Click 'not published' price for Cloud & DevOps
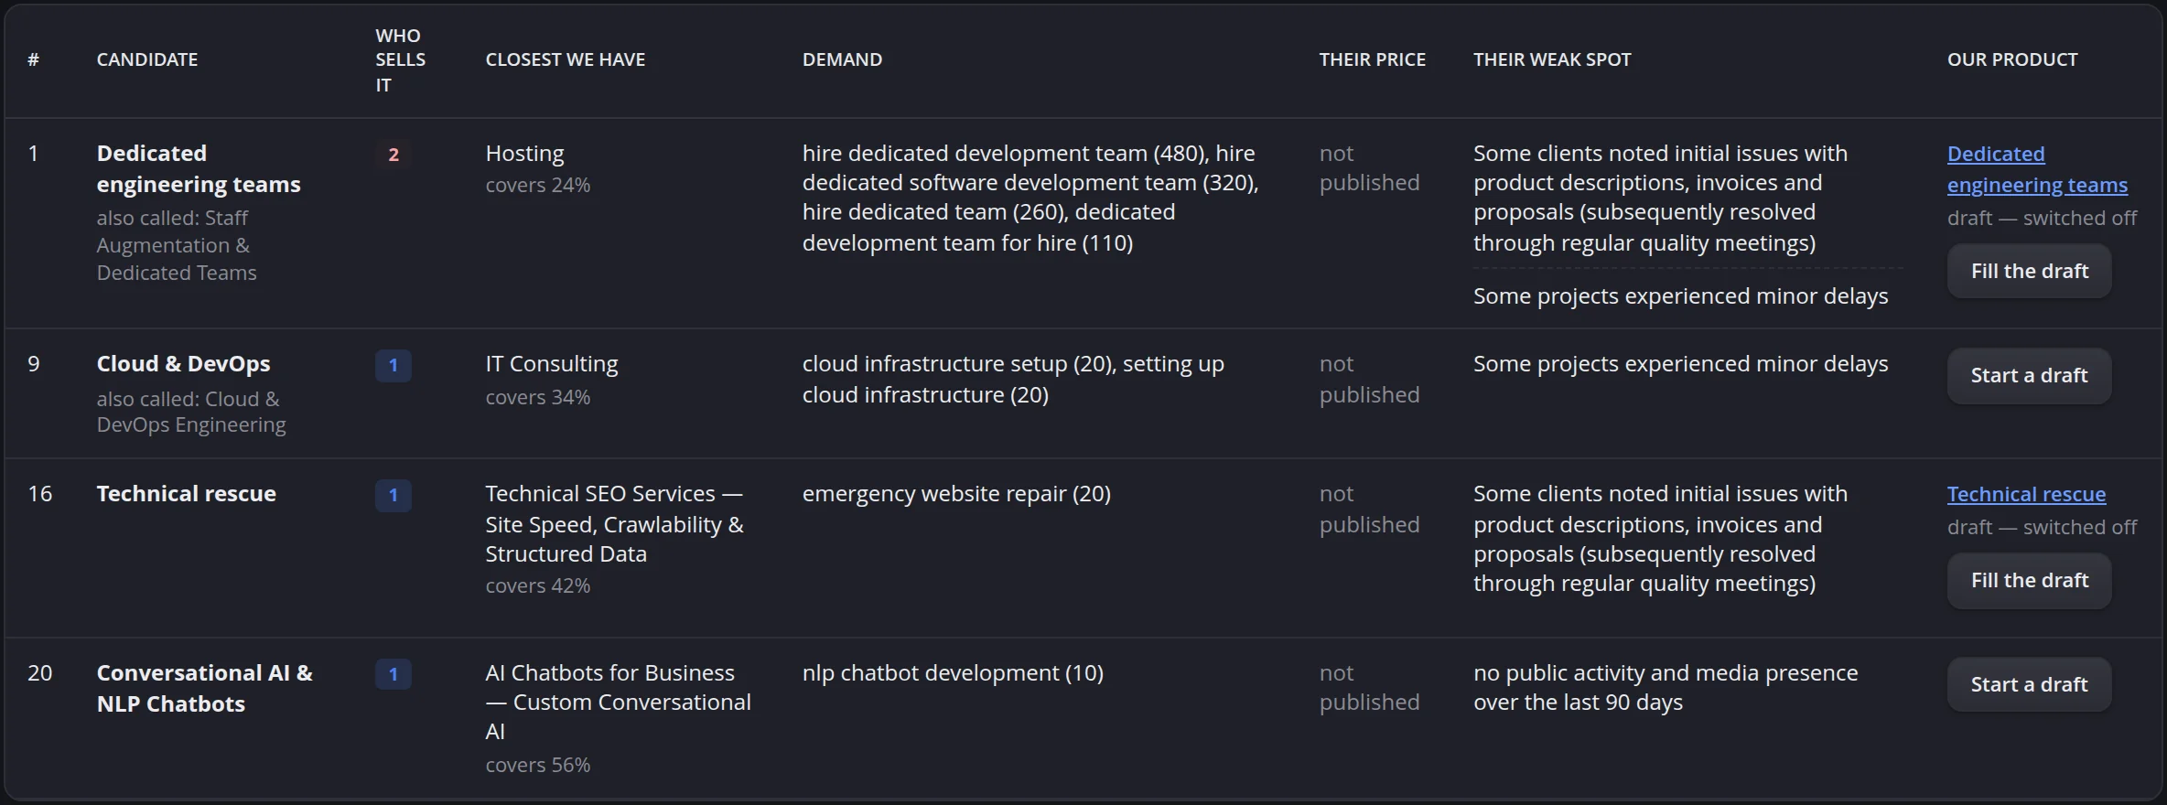Image resolution: width=2167 pixels, height=805 pixels. coord(1369,379)
